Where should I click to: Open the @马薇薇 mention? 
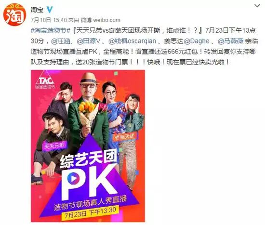(230, 41)
